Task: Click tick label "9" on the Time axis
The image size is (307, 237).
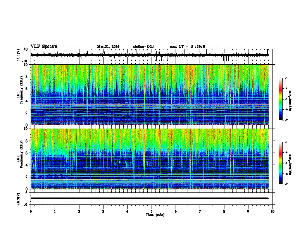Action: click(248, 211)
